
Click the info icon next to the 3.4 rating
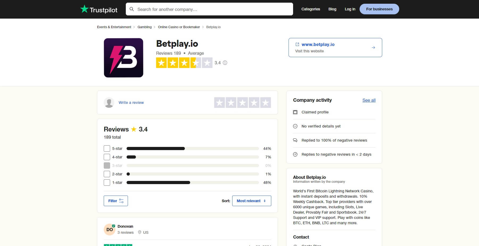coord(225,63)
